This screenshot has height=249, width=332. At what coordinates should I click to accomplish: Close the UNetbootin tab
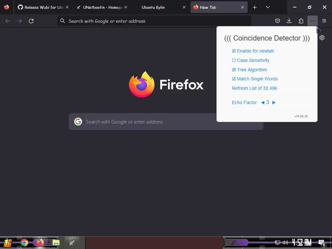pos(126,7)
